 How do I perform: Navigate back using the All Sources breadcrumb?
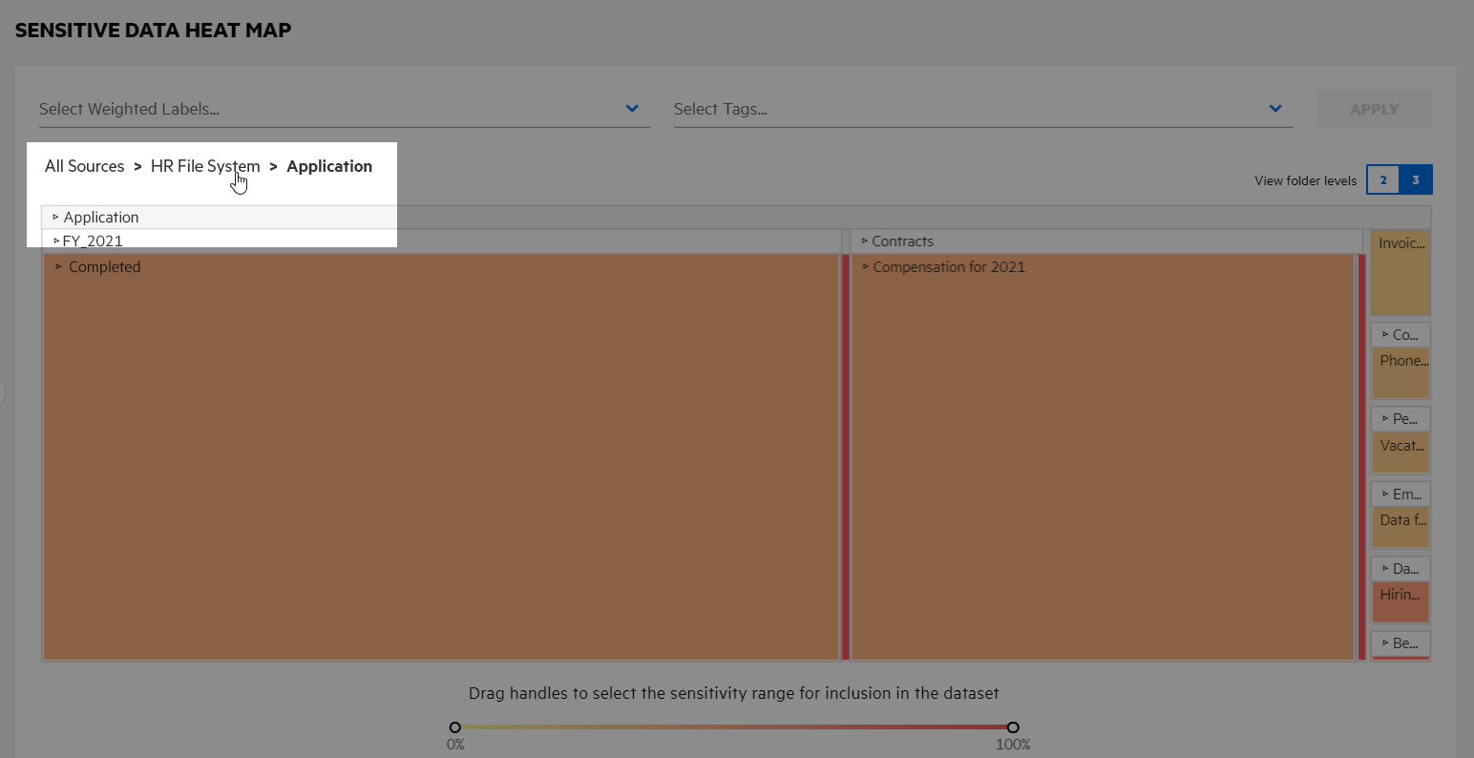(84, 165)
